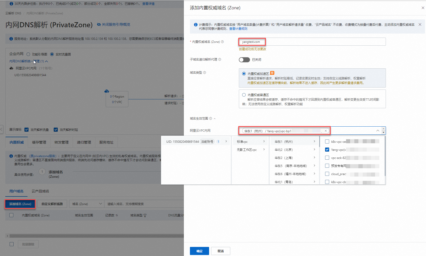Click filter icon on 域名类型 column
The width and height of the screenshot is (426, 256).
click(x=145, y=215)
